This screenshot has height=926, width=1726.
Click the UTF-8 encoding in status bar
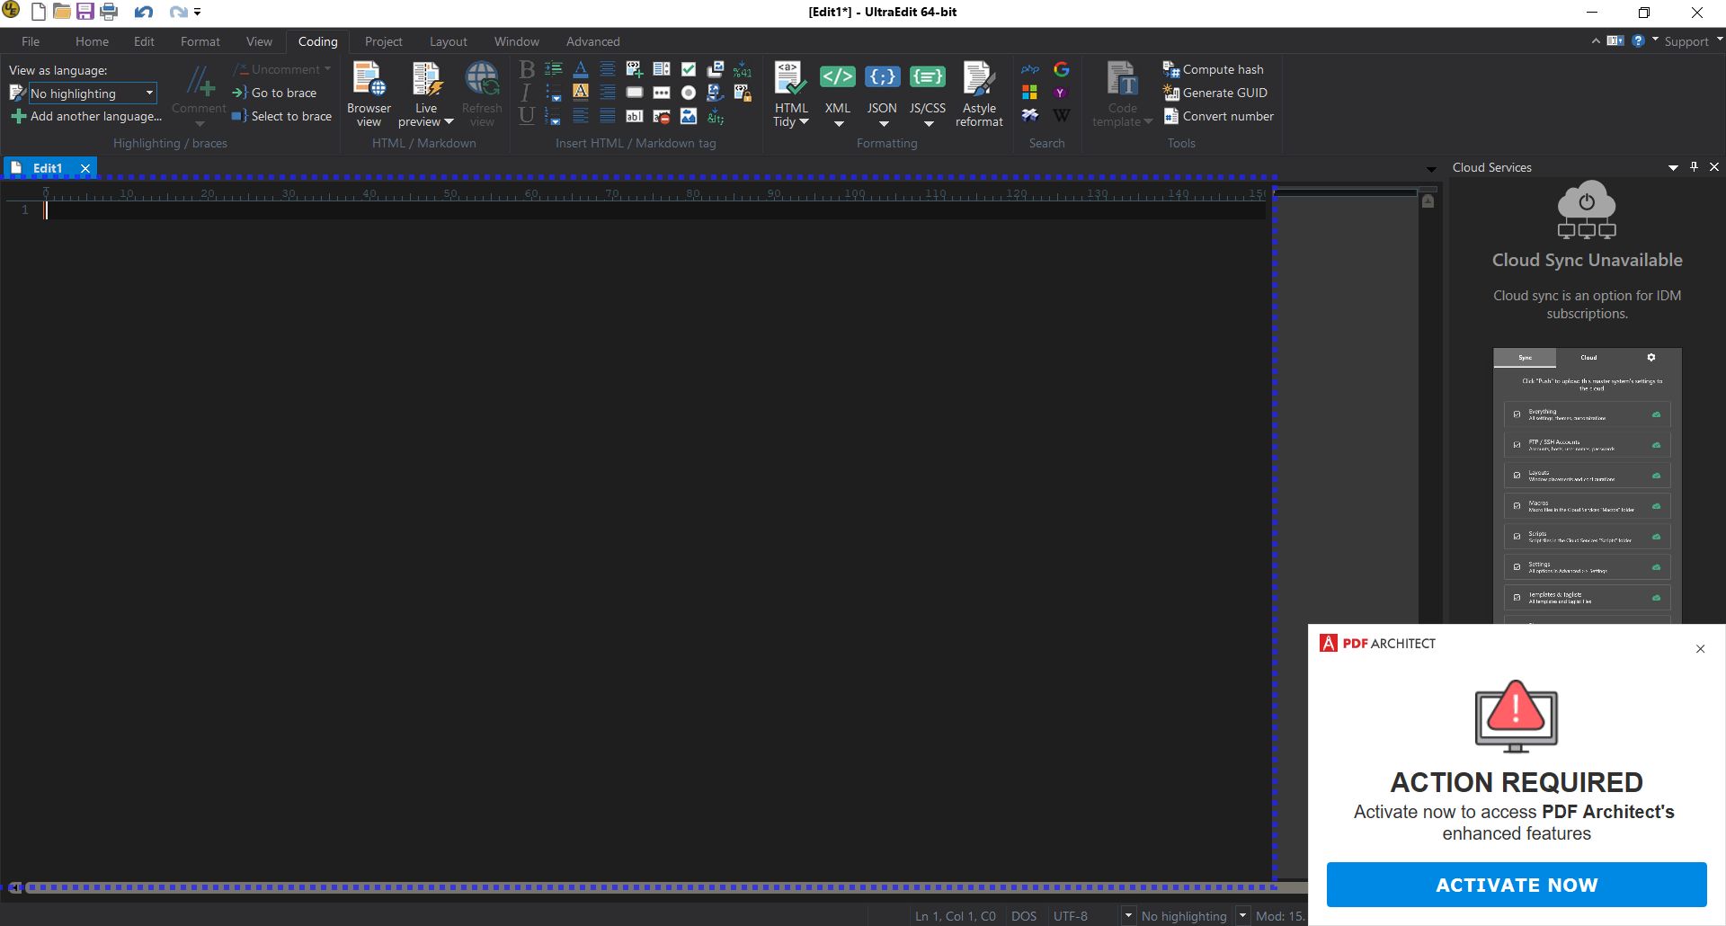(x=1071, y=916)
